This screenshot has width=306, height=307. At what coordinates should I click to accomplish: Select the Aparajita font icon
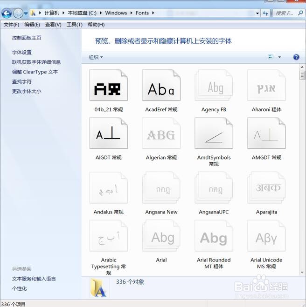pyautogui.click(x=266, y=188)
